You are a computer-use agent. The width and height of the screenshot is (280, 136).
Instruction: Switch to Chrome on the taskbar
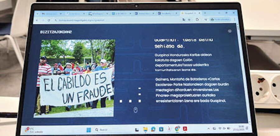[x=177, y=129]
